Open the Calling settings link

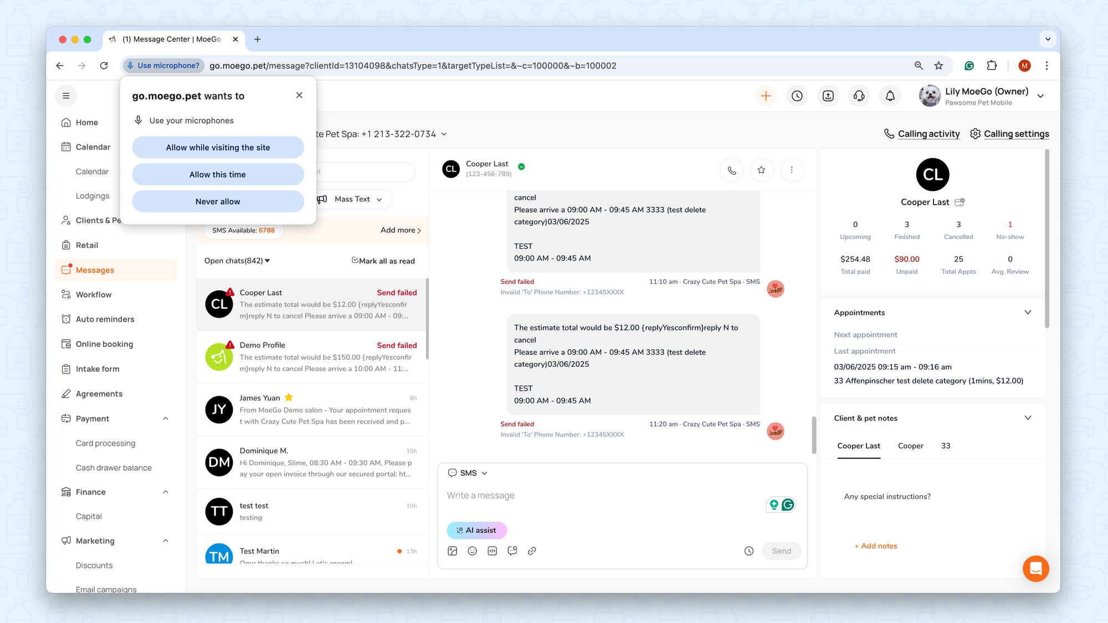click(1016, 134)
